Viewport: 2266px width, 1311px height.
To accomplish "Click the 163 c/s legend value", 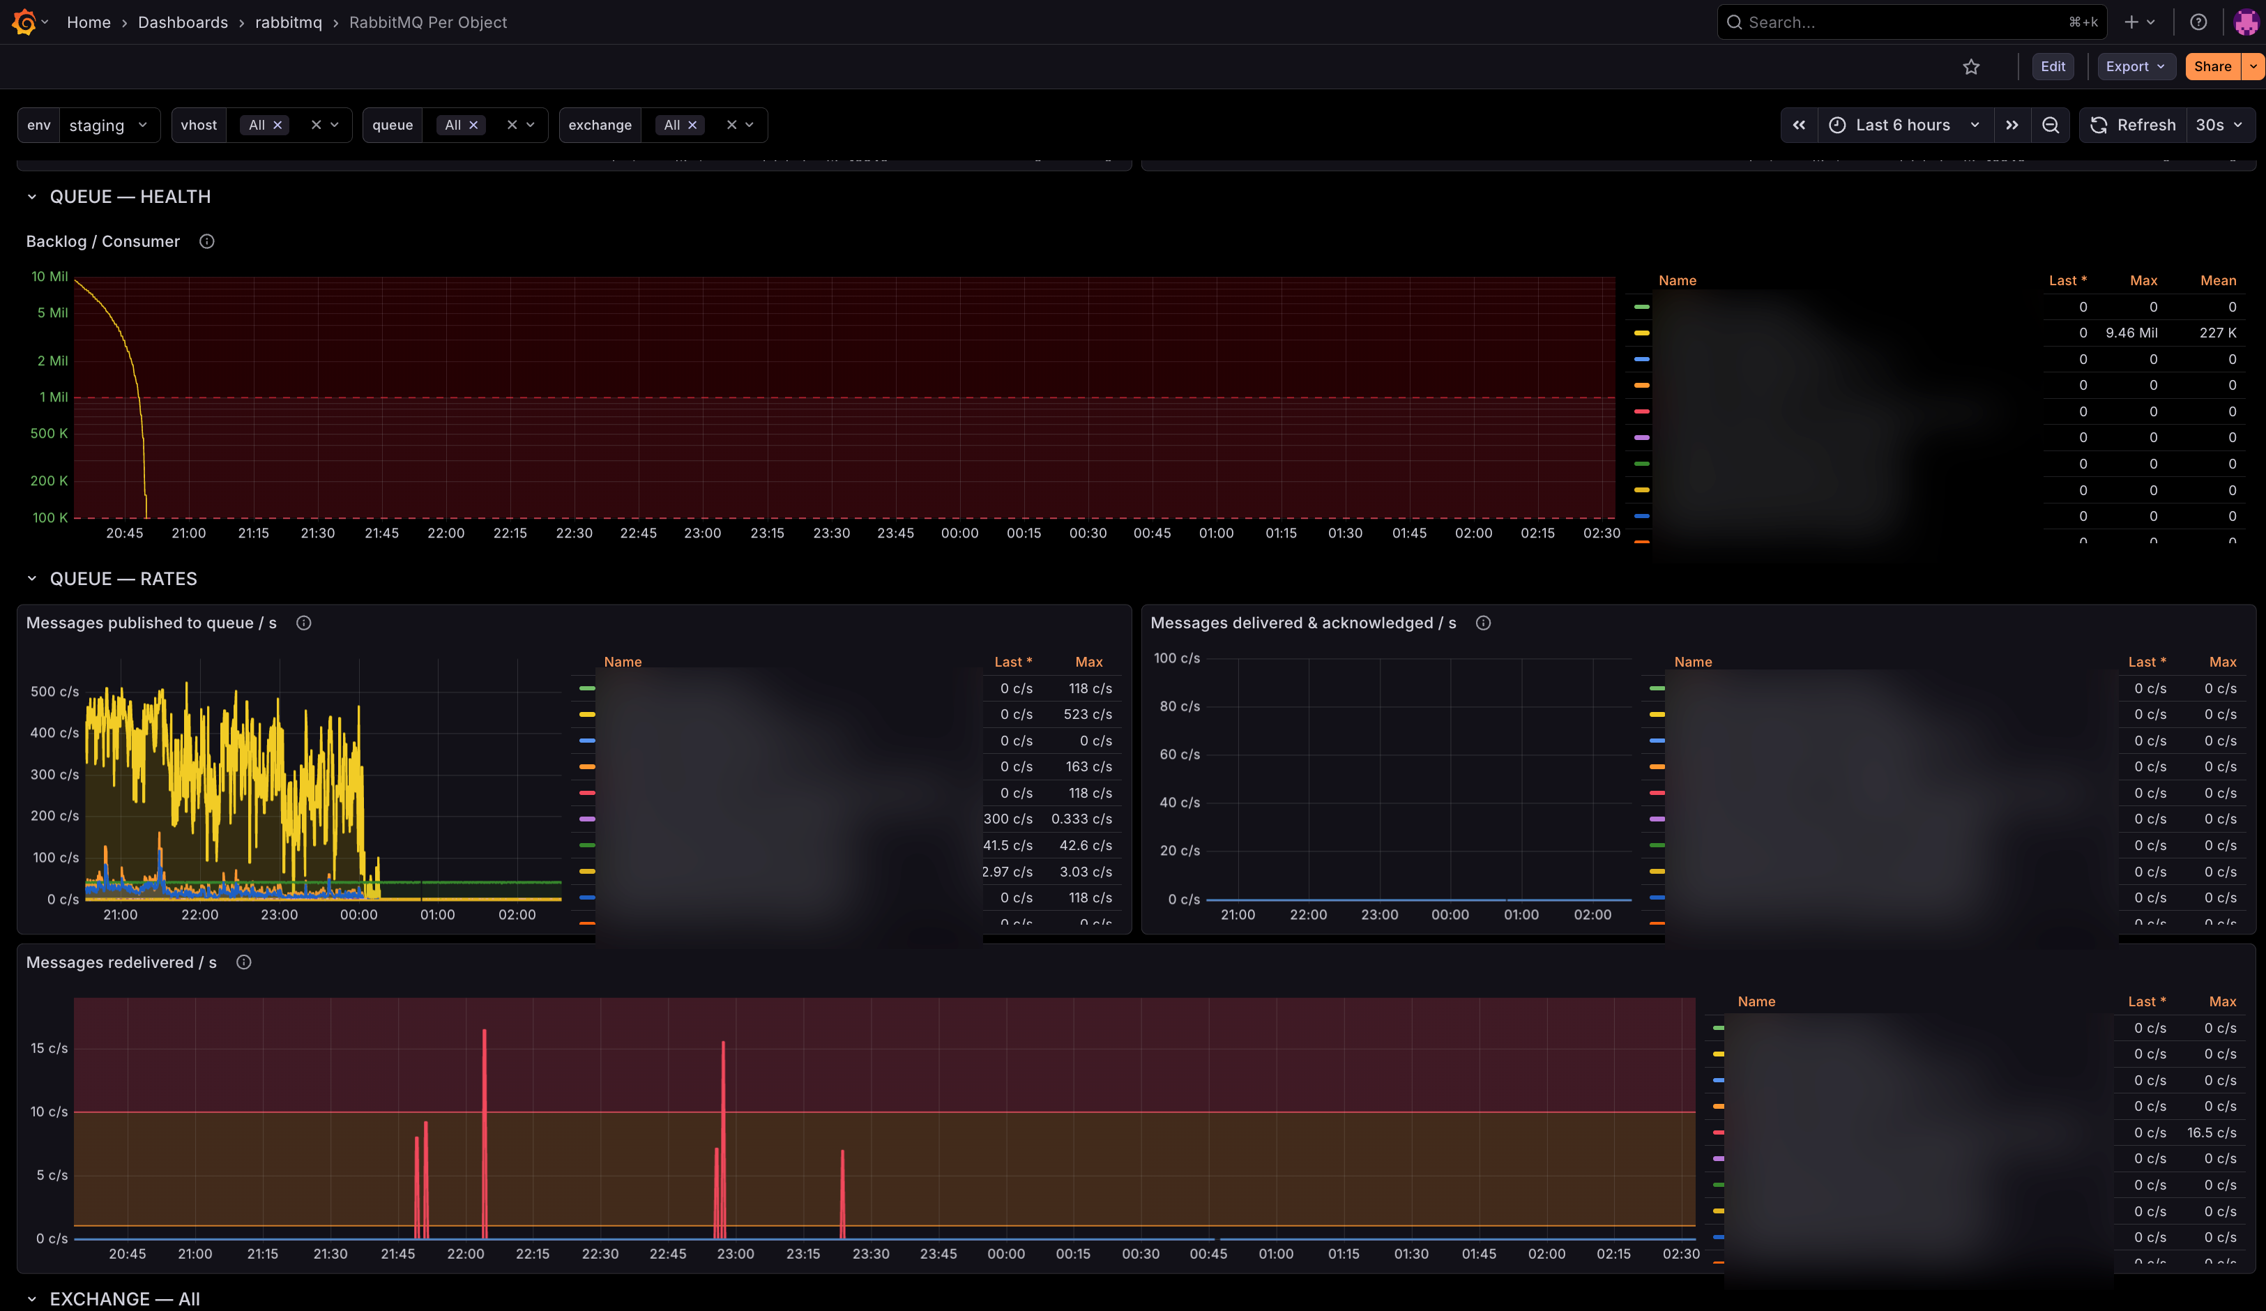I will point(1089,767).
